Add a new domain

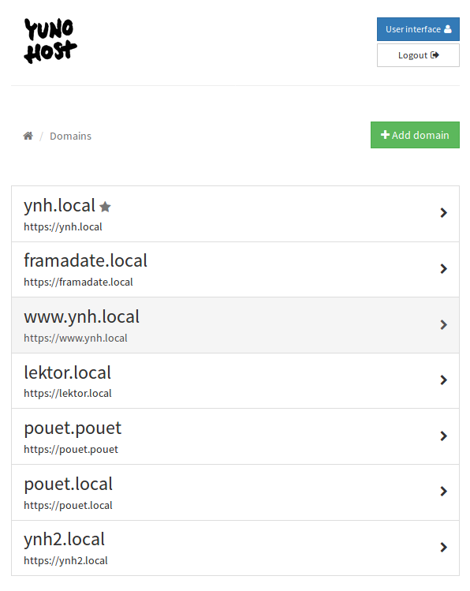click(x=415, y=135)
